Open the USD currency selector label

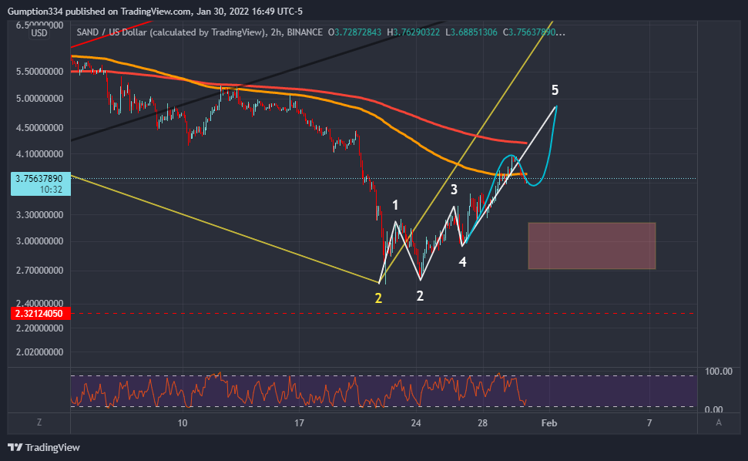point(39,33)
